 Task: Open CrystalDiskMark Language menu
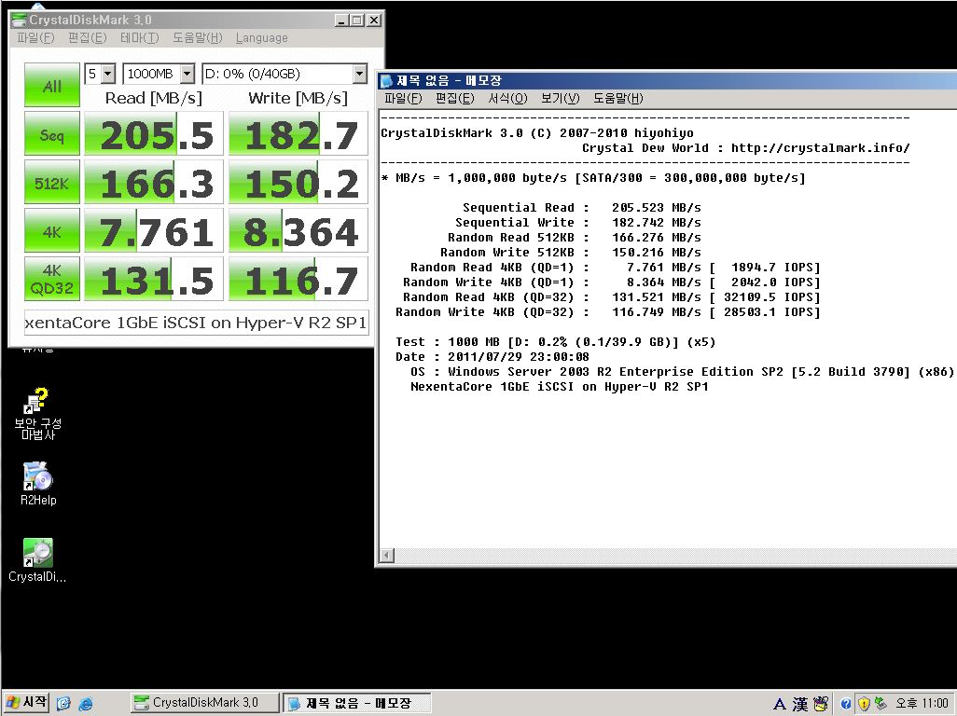tap(262, 38)
